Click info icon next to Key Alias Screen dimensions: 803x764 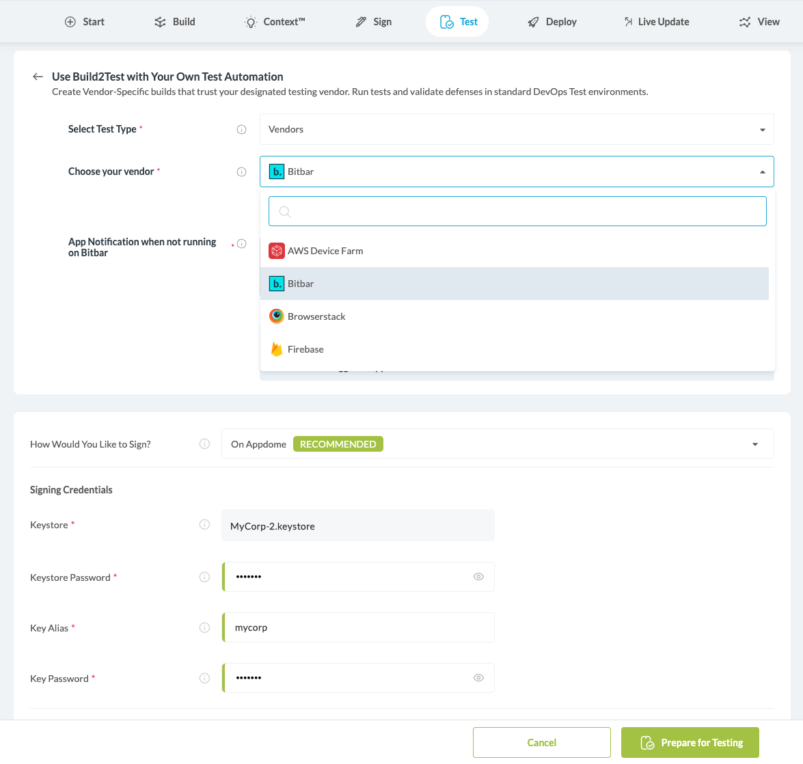204,628
